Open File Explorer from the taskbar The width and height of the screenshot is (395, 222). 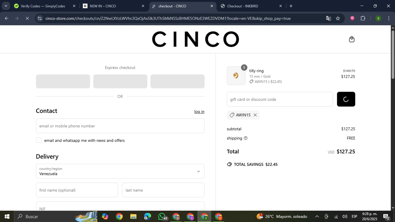pyautogui.click(x=134, y=216)
